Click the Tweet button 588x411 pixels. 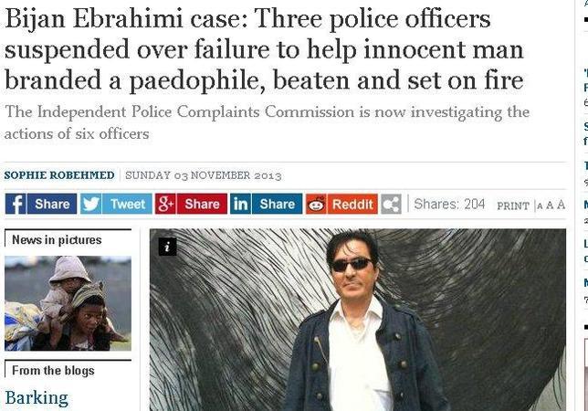(x=127, y=204)
